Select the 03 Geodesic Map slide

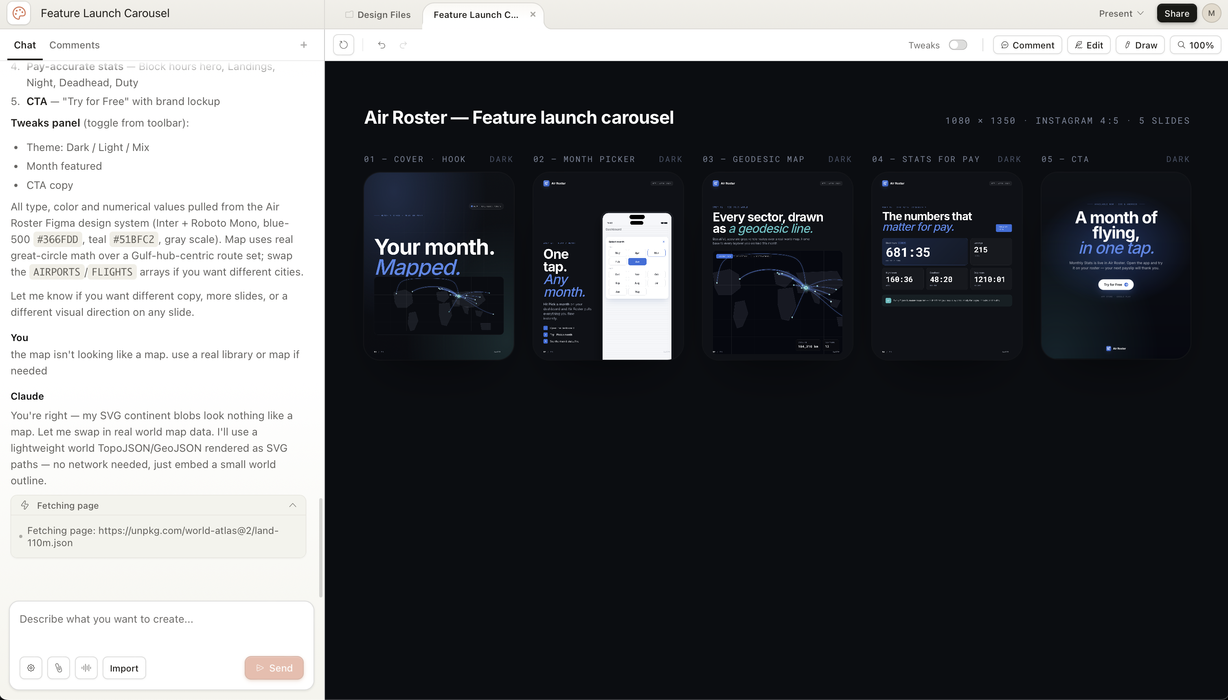(777, 266)
